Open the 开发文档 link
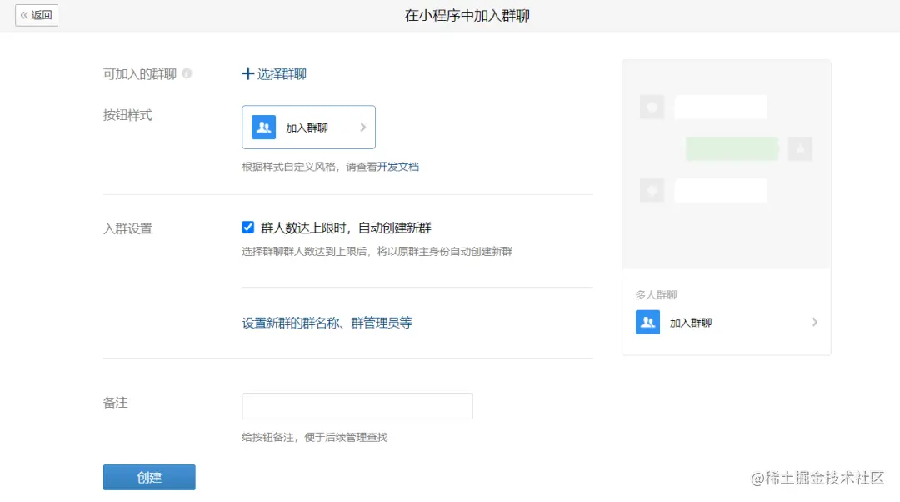Image resolution: width=900 pixels, height=502 pixels. (397, 167)
